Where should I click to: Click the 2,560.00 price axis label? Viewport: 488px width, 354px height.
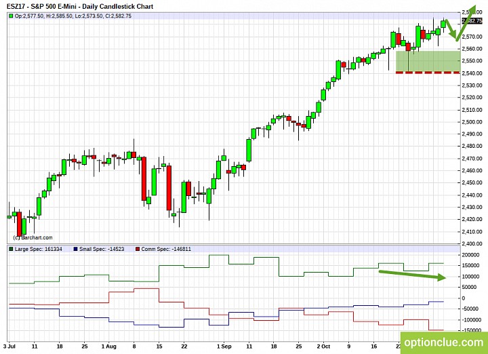472,49
